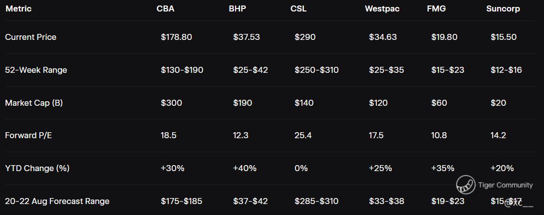Click the CSL column header
The width and height of the screenshot is (544, 215).
point(298,8)
